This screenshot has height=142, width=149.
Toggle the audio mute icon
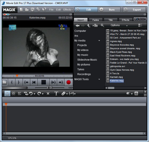click(x=128, y=94)
